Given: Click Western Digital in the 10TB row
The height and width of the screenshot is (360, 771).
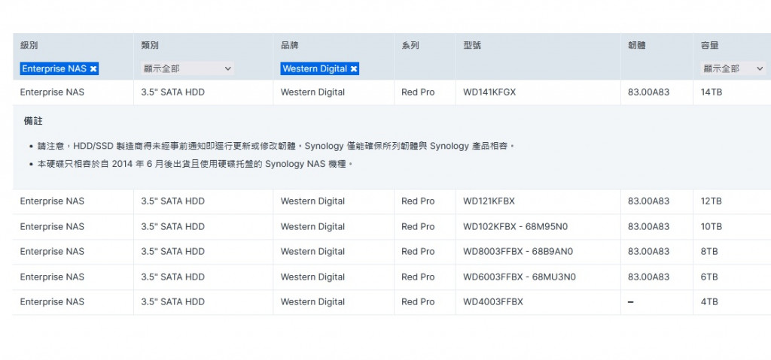Looking at the screenshot, I should [312, 226].
